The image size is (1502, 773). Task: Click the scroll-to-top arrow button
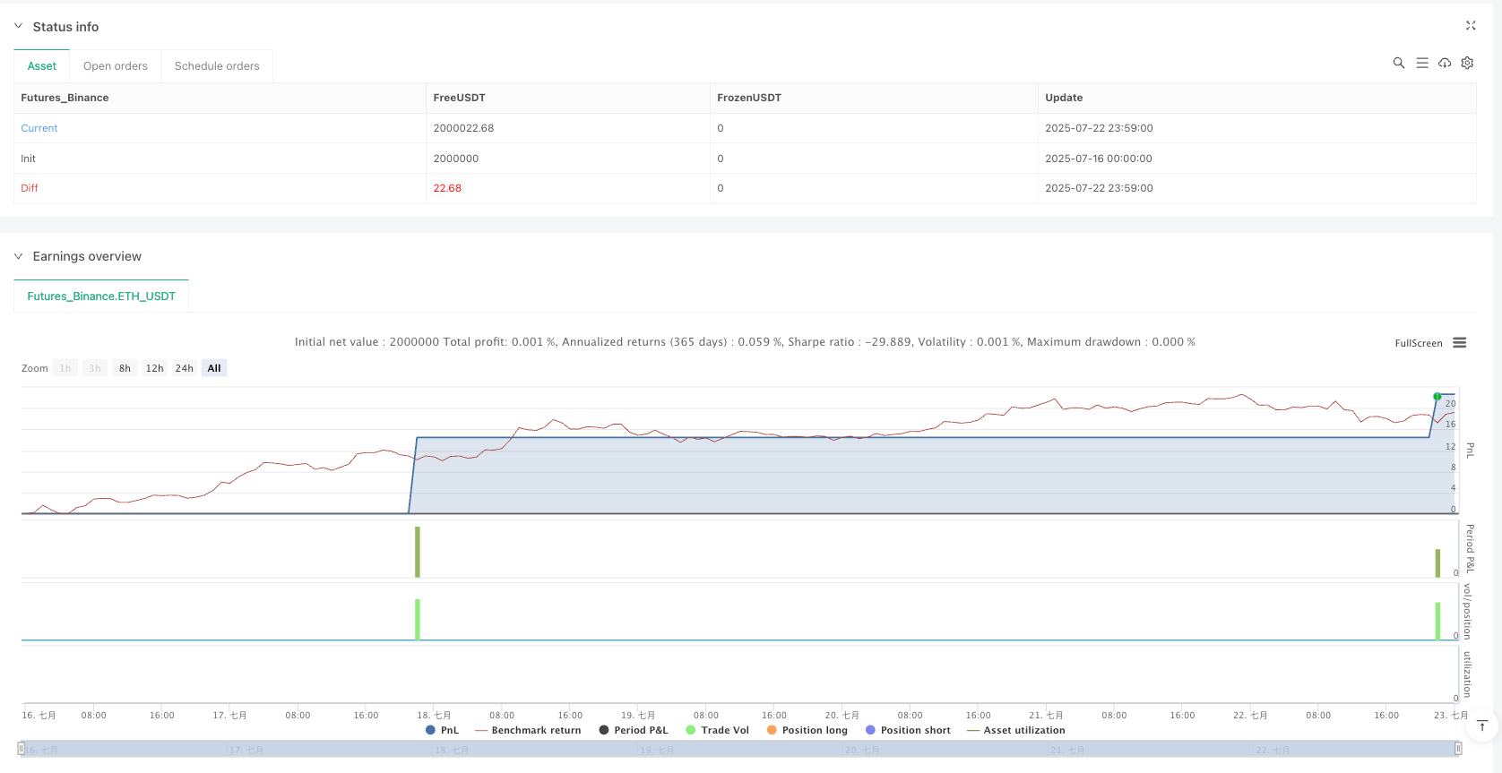(1482, 726)
